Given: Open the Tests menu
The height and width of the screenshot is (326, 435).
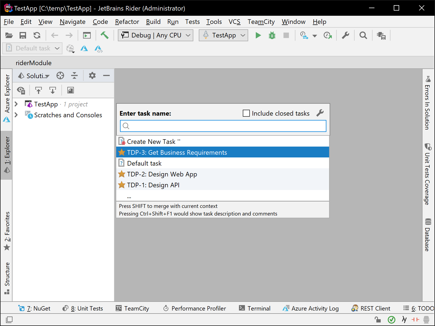Looking at the screenshot, I should click(x=192, y=22).
